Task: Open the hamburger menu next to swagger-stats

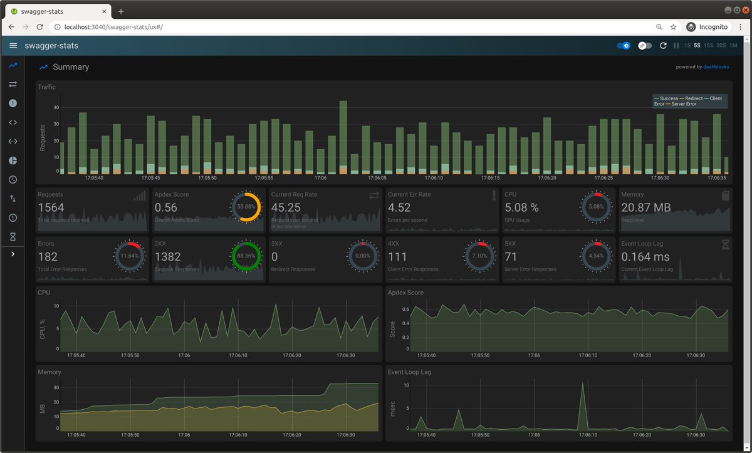Action: click(13, 46)
